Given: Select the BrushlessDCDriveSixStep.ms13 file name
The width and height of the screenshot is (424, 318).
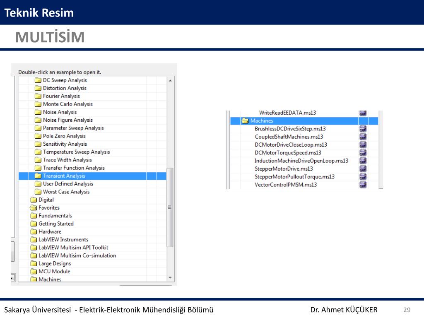Looking at the screenshot, I should coord(290,129).
